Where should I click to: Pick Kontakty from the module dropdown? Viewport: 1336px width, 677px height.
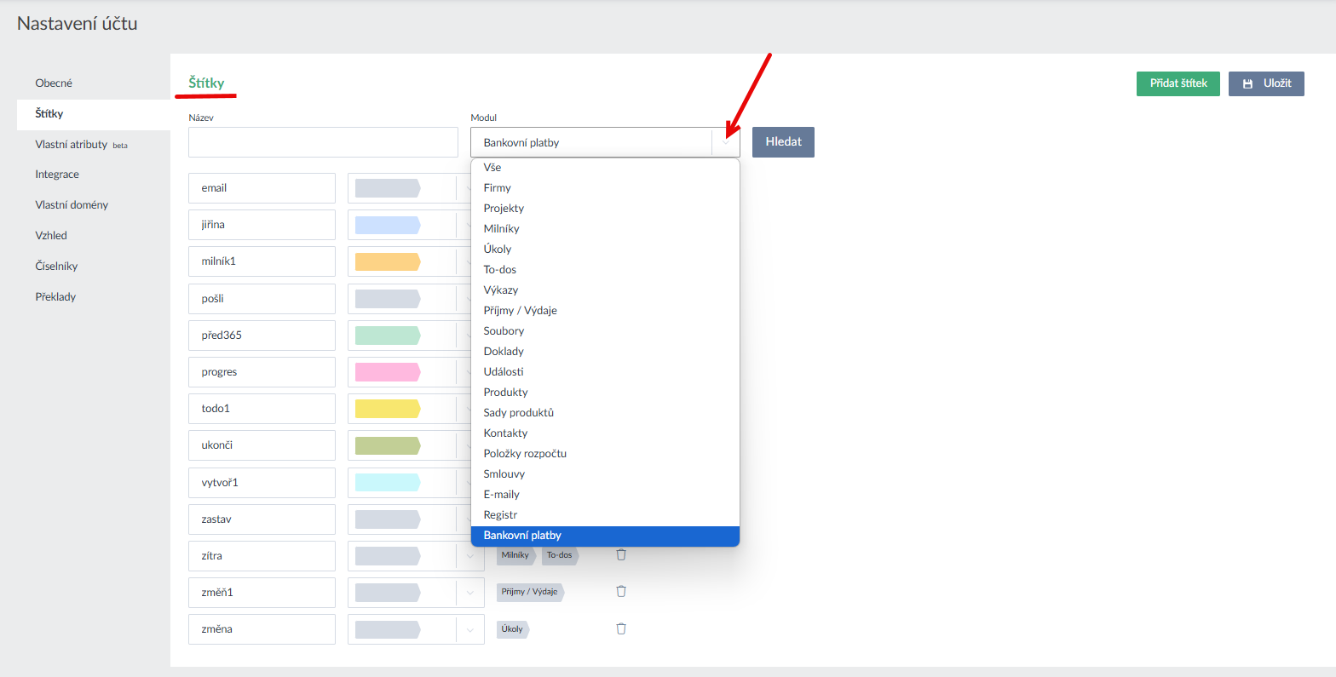[x=505, y=433]
